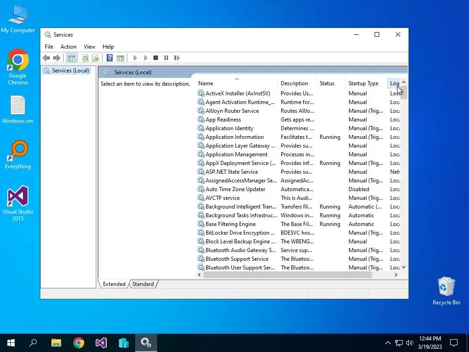Select the Bluetooth User Support Service row

coord(299,267)
